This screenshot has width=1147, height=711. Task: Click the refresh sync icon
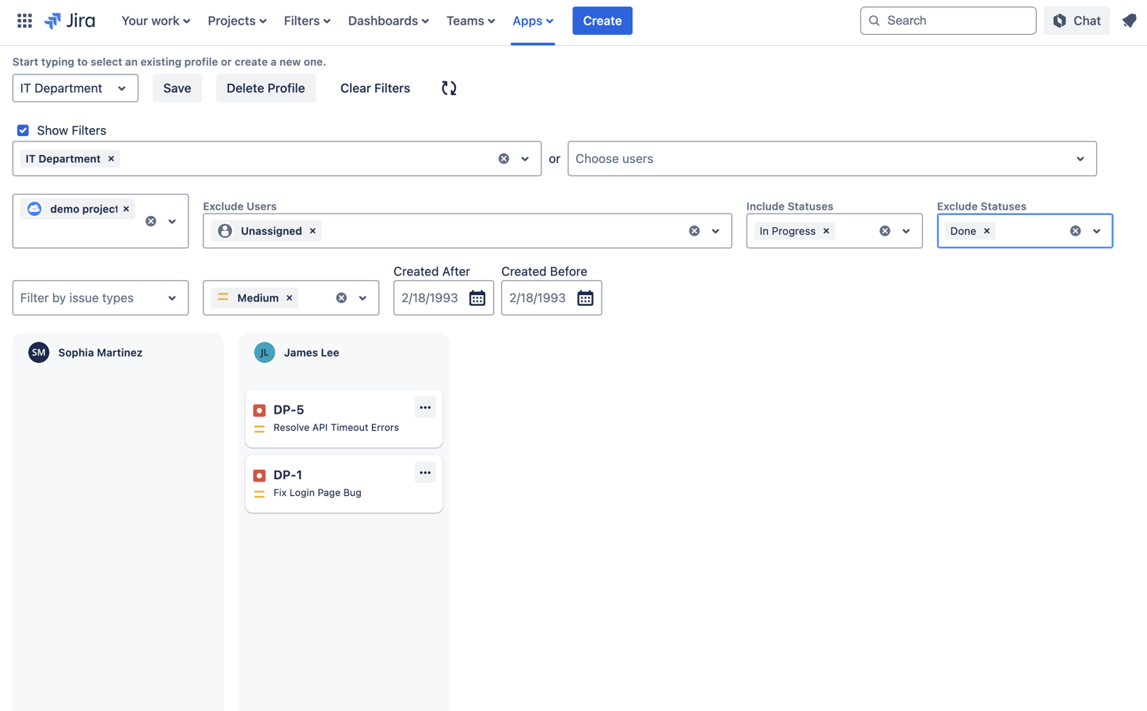pyautogui.click(x=449, y=88)
